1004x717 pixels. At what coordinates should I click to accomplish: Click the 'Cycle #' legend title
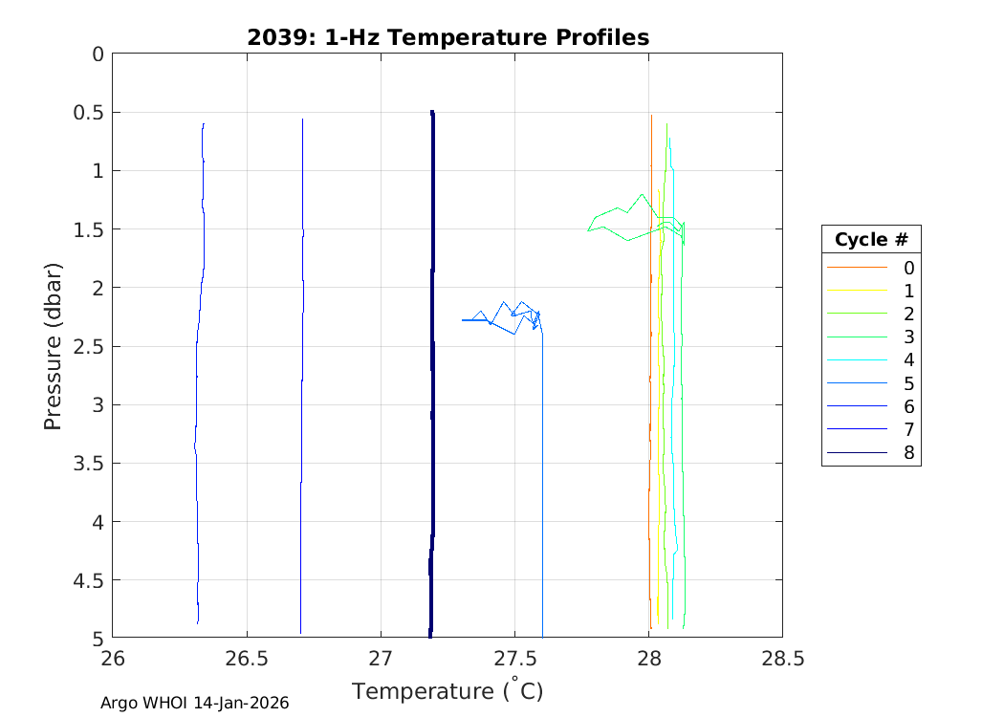tap(870, 239)
